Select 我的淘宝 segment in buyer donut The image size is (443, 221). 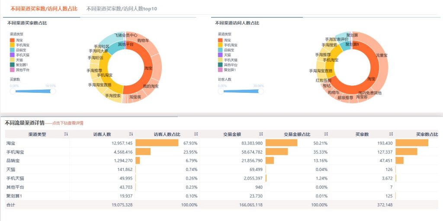coord(151,86)
